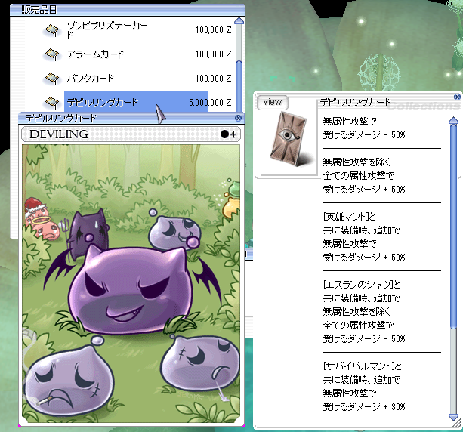
Task: Click the description scrollbar thumb
Action: pos(453,226)
